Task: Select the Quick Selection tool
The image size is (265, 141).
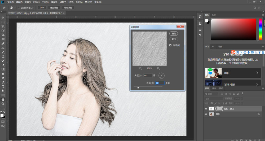Action: click(x=3, y=30)
